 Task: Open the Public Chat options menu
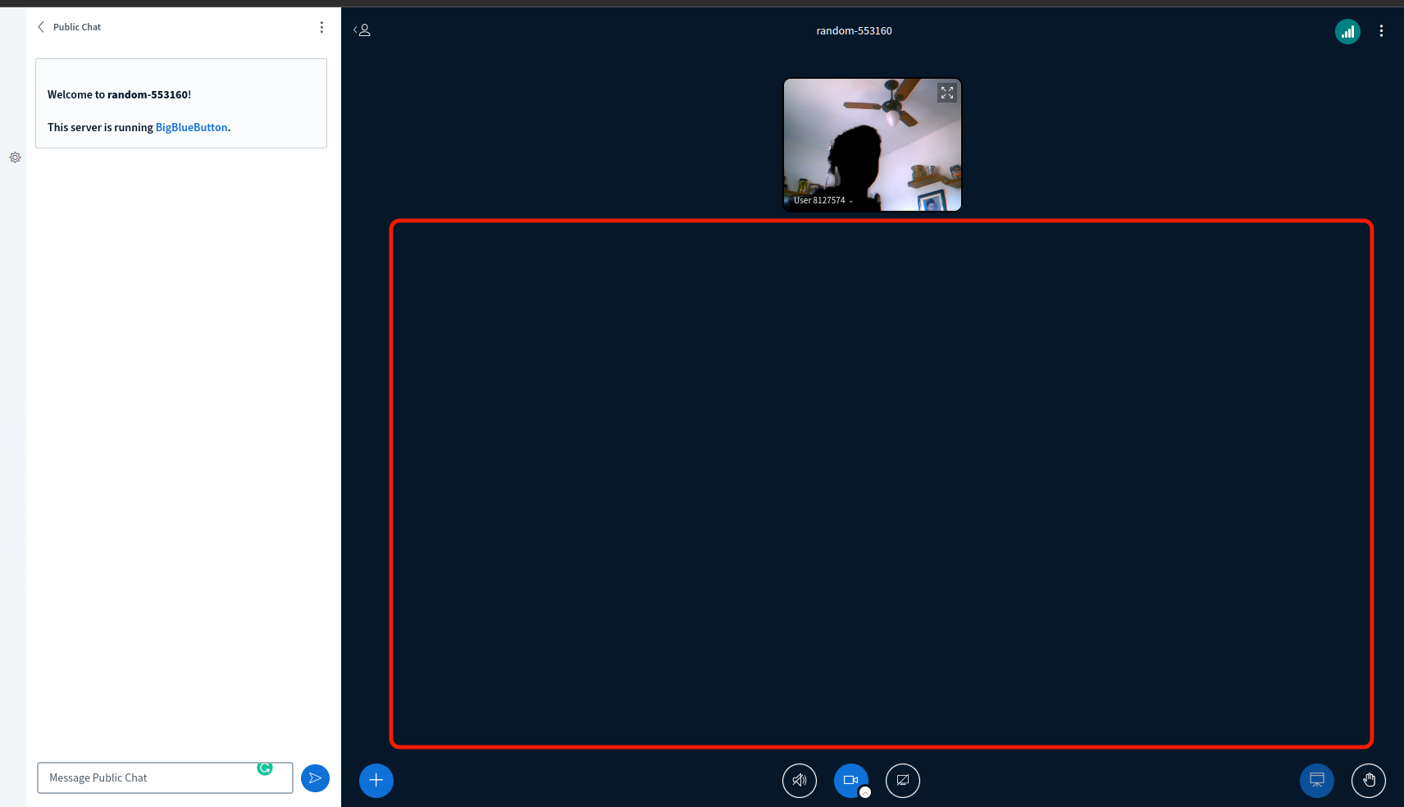coord(321,26)
